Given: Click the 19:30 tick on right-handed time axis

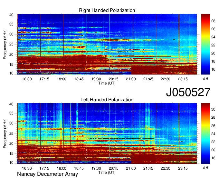Looking at the screenshot, I should [96, 79].
